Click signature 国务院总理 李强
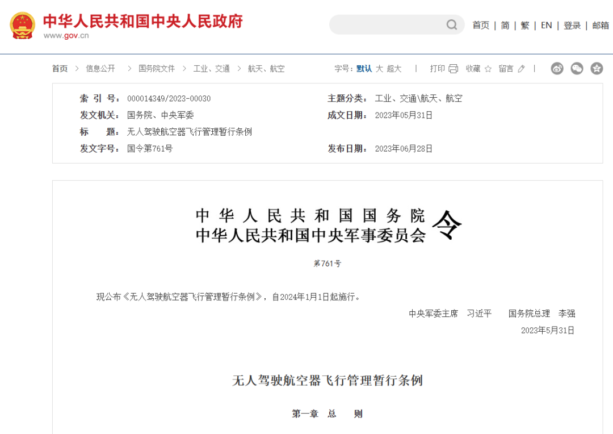 (541, 314)
